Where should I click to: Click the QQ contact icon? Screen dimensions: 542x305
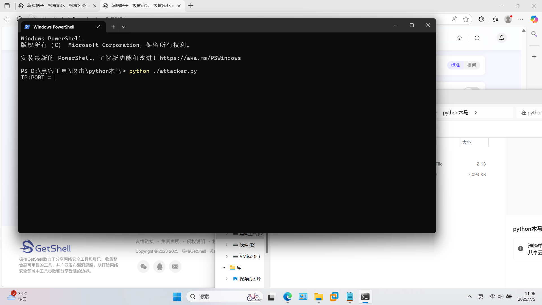pyautogui.click(x=159, y=267)
